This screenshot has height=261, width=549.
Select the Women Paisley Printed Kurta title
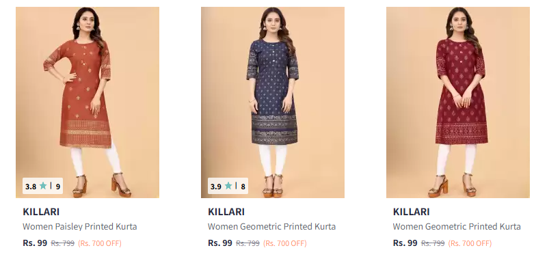tap(80, 227)
